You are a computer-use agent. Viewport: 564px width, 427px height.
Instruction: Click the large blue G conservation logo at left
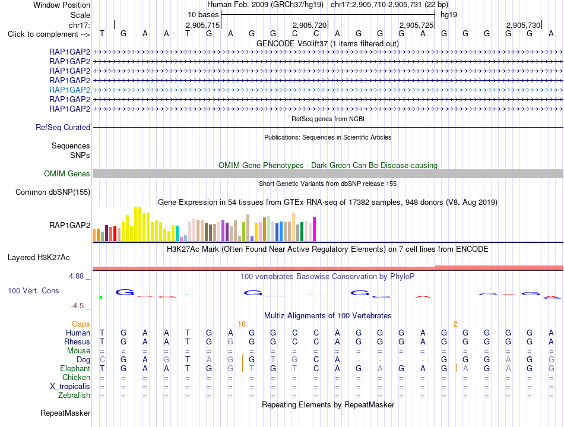125,292
